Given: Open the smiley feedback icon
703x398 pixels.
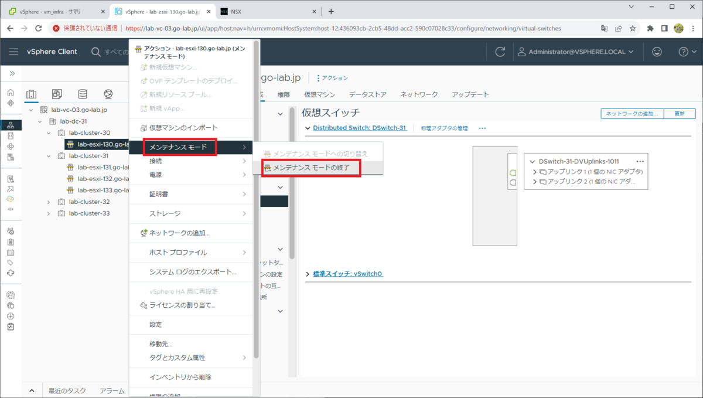Looking at the screenshot, I should [657, 52].
